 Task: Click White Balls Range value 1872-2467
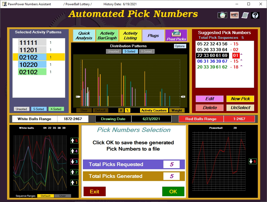[73, 119]
